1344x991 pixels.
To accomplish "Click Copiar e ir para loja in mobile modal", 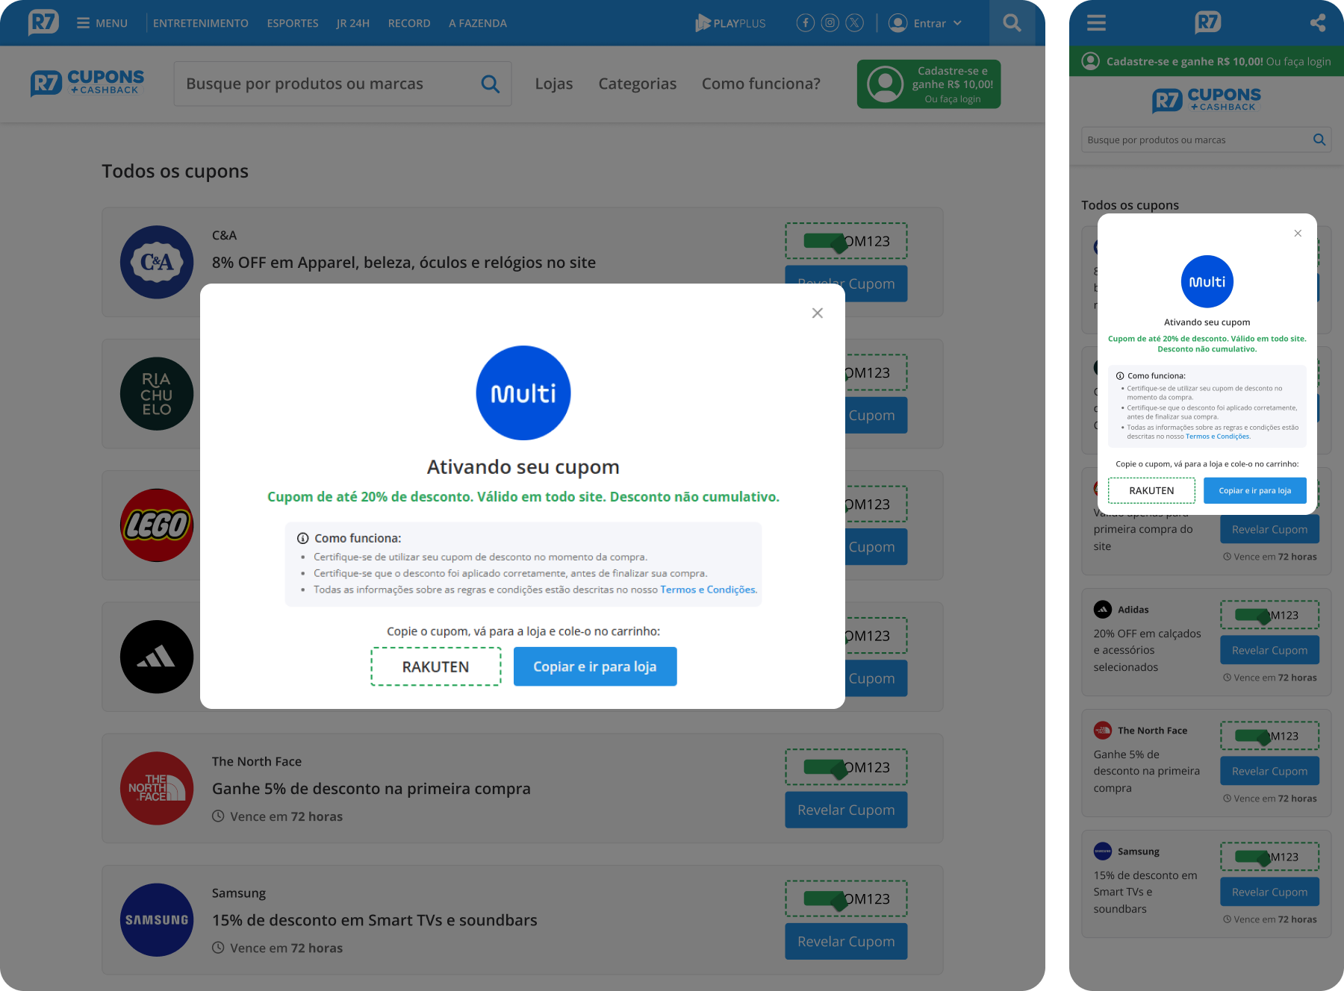I will click(x=1255, y=490).
